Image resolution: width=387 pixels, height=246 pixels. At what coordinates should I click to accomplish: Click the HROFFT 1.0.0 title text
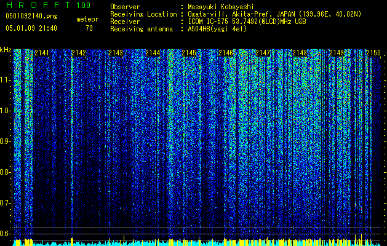point(48,5)
